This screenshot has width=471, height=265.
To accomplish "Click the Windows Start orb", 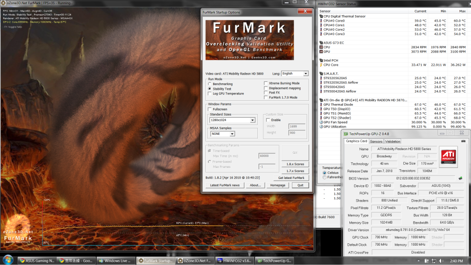I will point(7,260).
